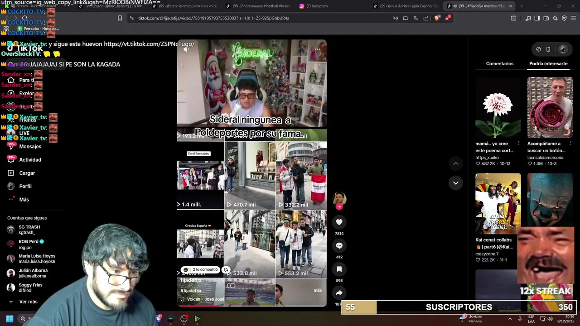Show hidden system tray icons chevron
This screenshot has width=580, height=326.
(510, 319)
